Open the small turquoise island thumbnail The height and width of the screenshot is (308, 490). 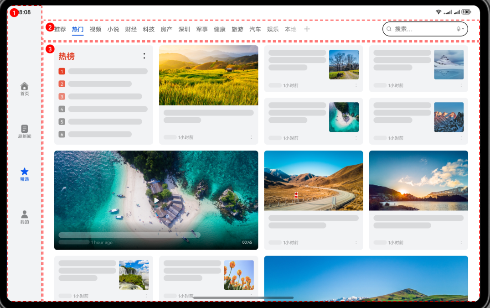click(344, 117)
